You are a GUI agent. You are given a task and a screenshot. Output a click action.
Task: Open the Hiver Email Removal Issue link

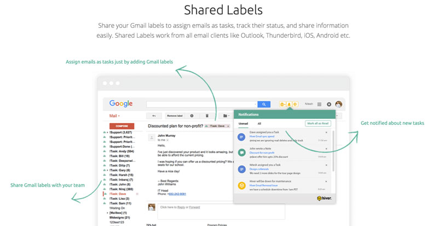(x=263, y=185)
